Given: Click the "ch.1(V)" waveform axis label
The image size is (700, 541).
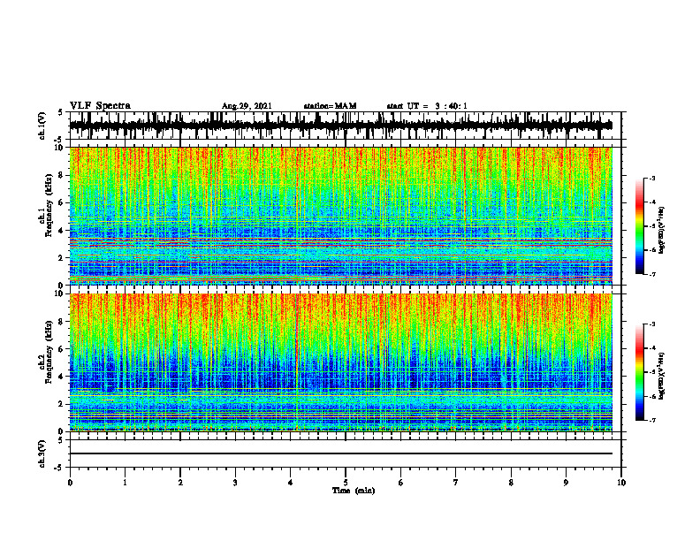Looking at the screenshot, I should click(42, 126).
